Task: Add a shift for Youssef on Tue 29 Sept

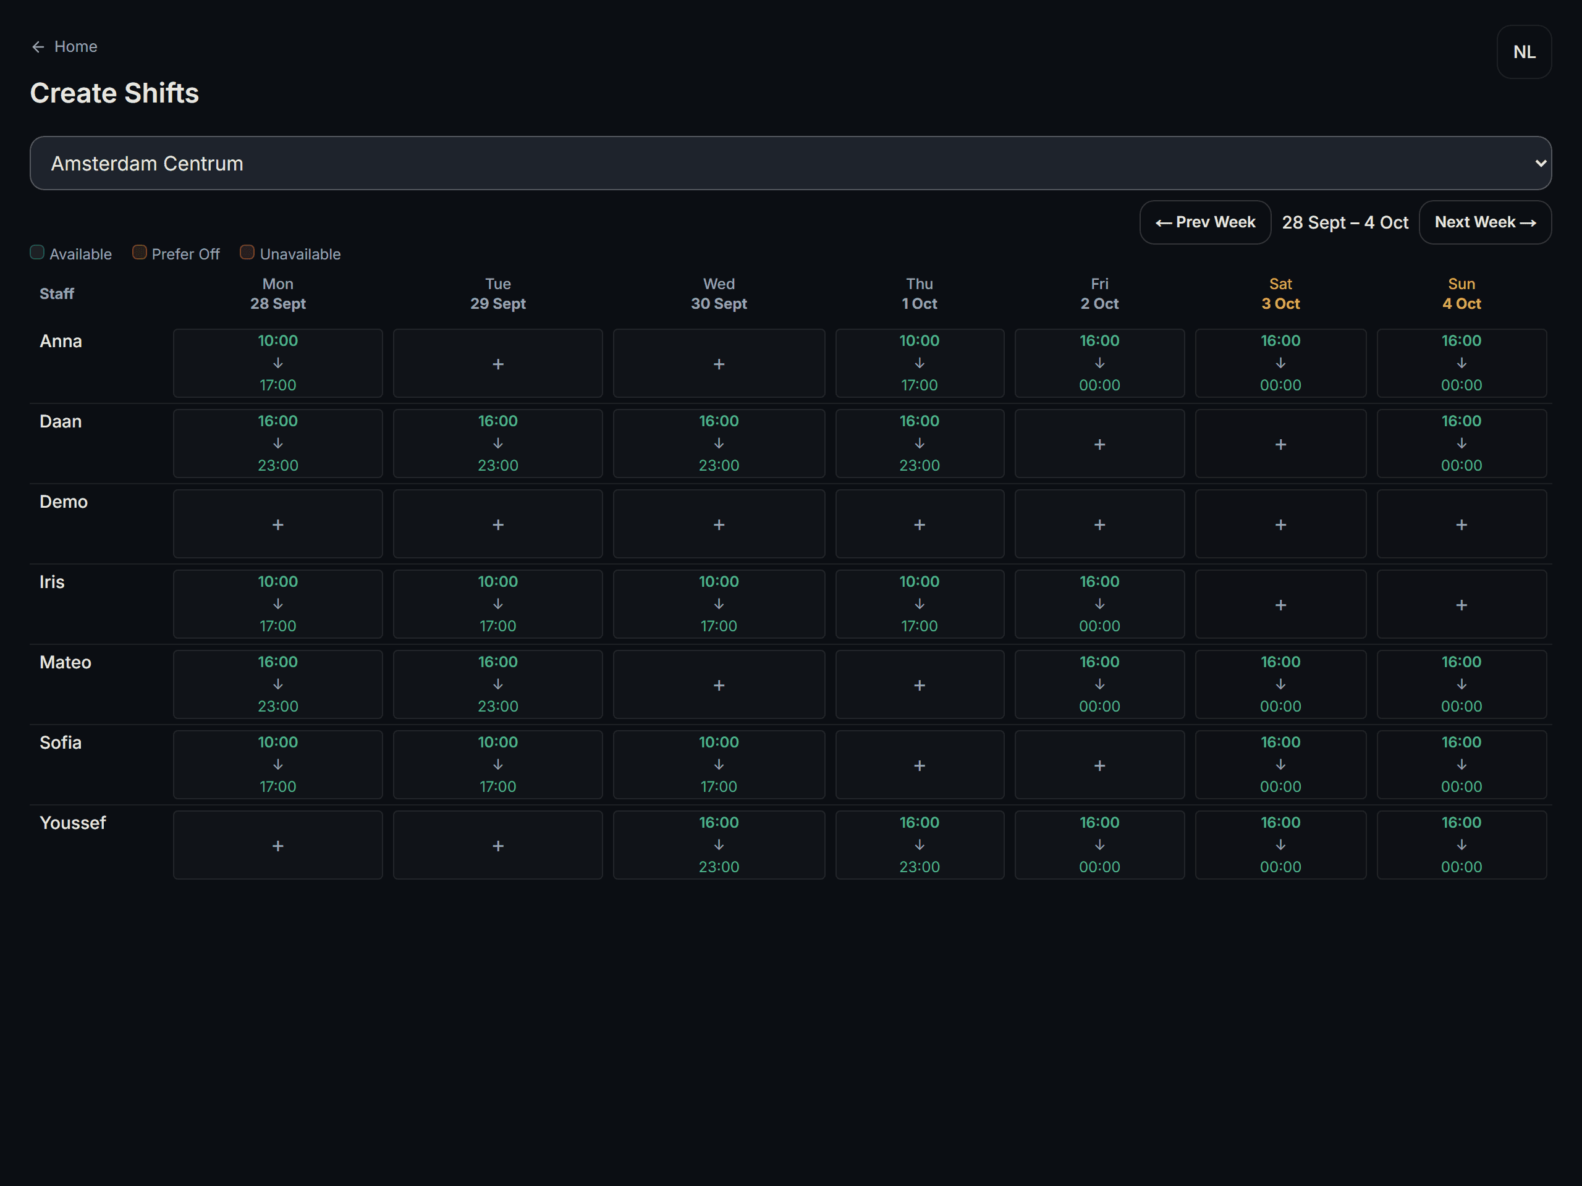Action: coord(497,846)
